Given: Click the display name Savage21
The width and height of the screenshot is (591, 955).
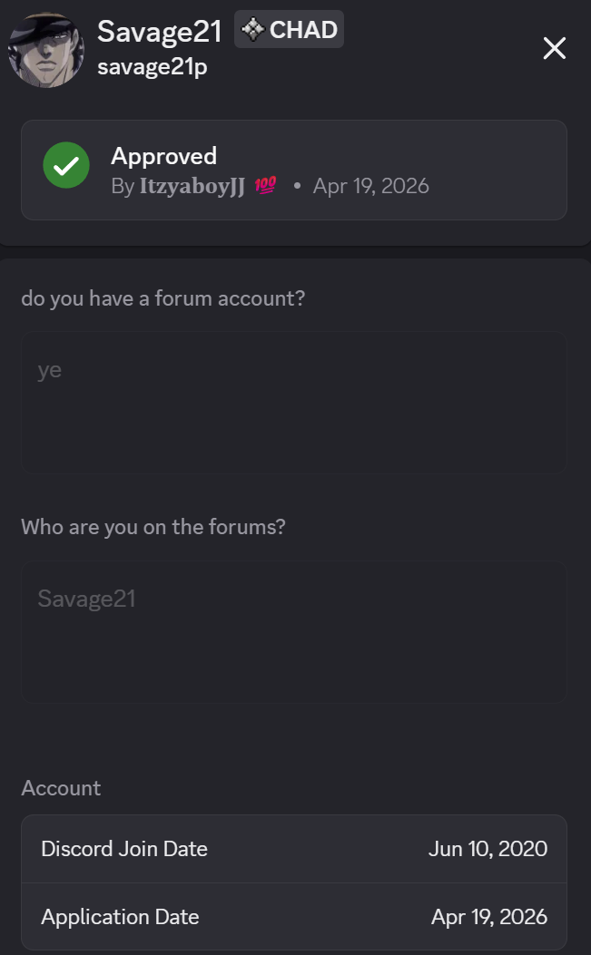Looking at the screenshot, I should pos(160,31).
